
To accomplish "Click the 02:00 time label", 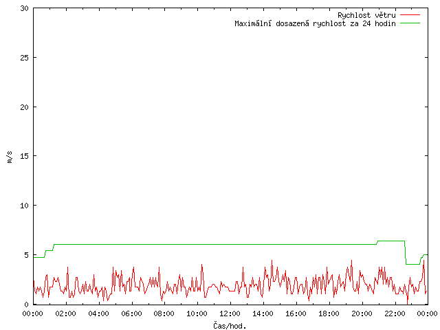I will point(66,313).
